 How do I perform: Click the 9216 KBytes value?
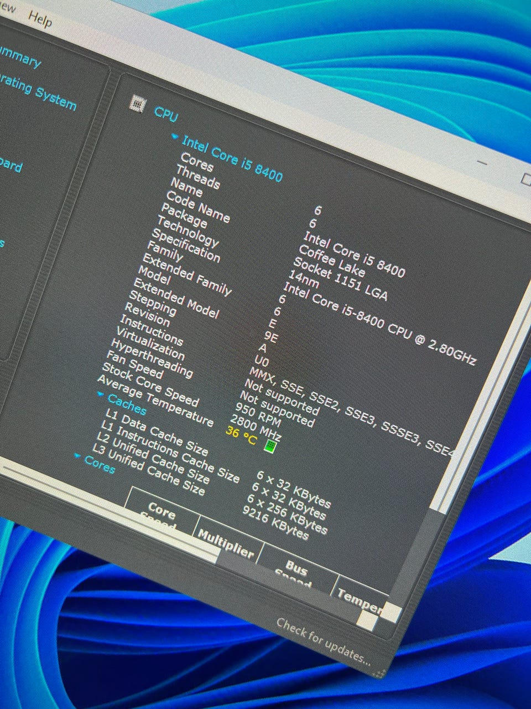point(275,522)
